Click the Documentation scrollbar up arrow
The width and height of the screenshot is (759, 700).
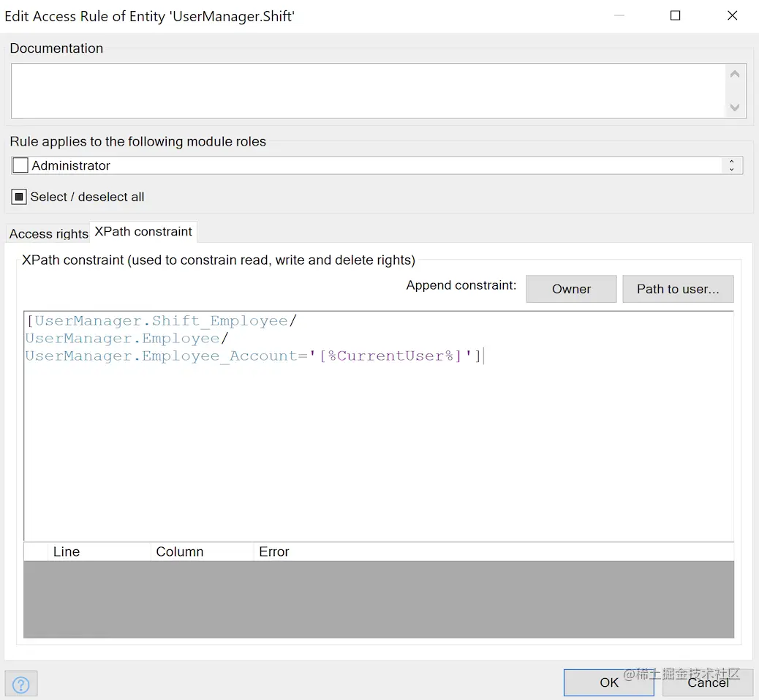pos(735,74)
